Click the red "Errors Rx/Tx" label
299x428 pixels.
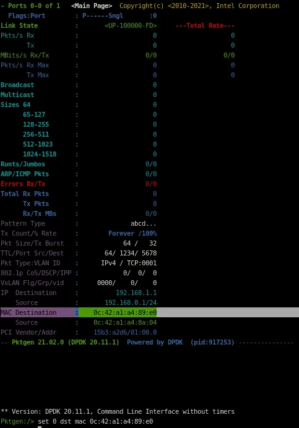pyautogui.click(x=23, y=184)
